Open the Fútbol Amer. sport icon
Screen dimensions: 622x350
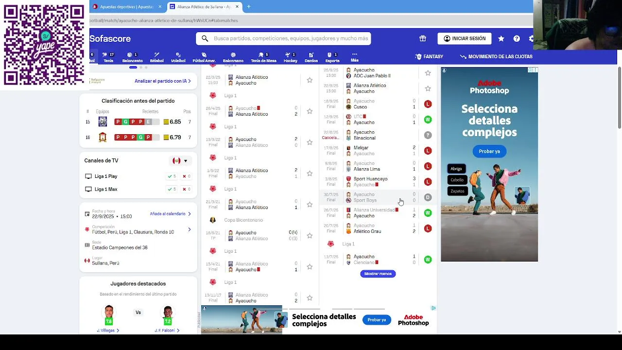pyautogui.click(x=204, y=57)
